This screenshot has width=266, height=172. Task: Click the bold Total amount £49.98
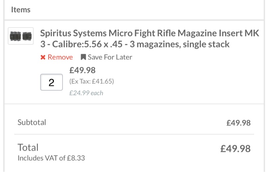click(235, 148)
